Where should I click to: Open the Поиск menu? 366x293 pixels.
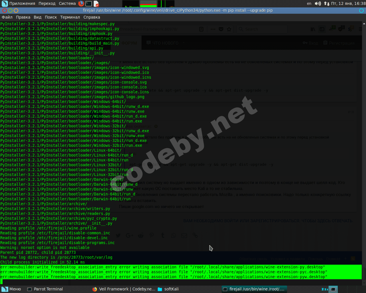pos(51,17)
